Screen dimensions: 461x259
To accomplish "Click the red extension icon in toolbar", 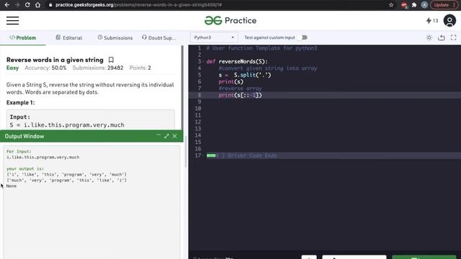I will (404, 5).
